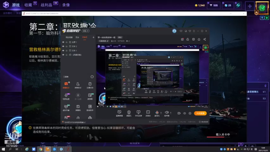Click the gift box icon above preview
Image resolution: width=270 pixels, height=152 pixels.
182,39
